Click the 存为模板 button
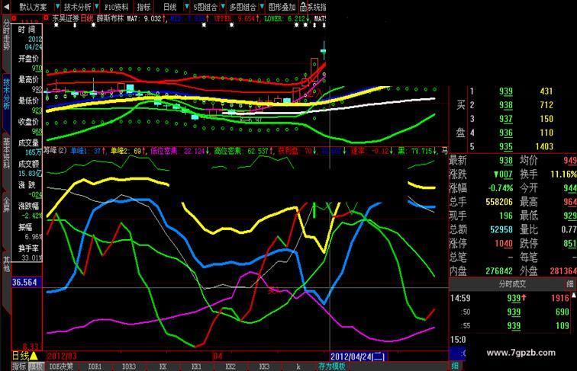 tap(332, 366)
